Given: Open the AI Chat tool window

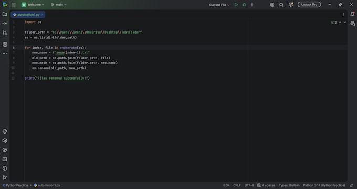Looking at the screenshot, I should [352, 24].
